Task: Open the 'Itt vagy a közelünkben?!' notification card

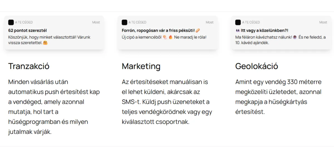Action: tap(281, 33)
